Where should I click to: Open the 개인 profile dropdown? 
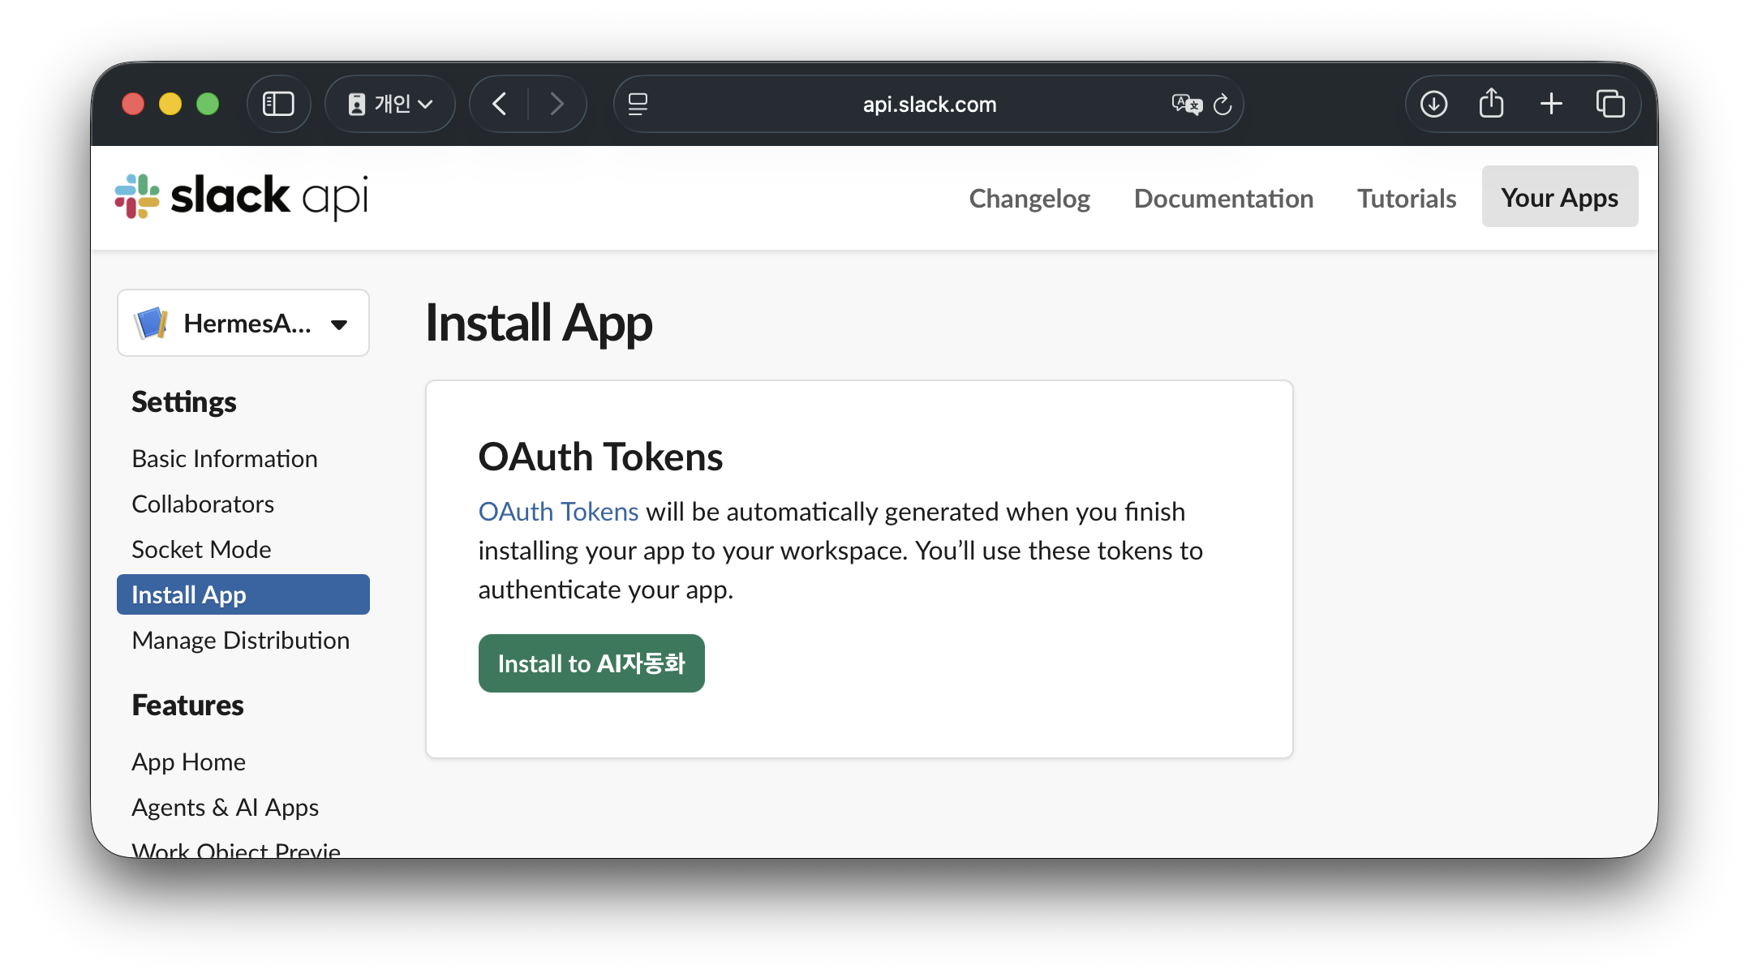(x=390, y=104)
